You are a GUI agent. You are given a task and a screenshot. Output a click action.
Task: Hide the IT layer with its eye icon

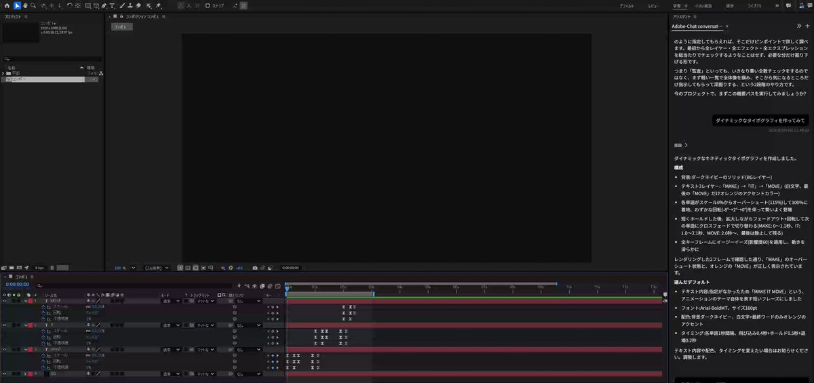pos(4,325)
